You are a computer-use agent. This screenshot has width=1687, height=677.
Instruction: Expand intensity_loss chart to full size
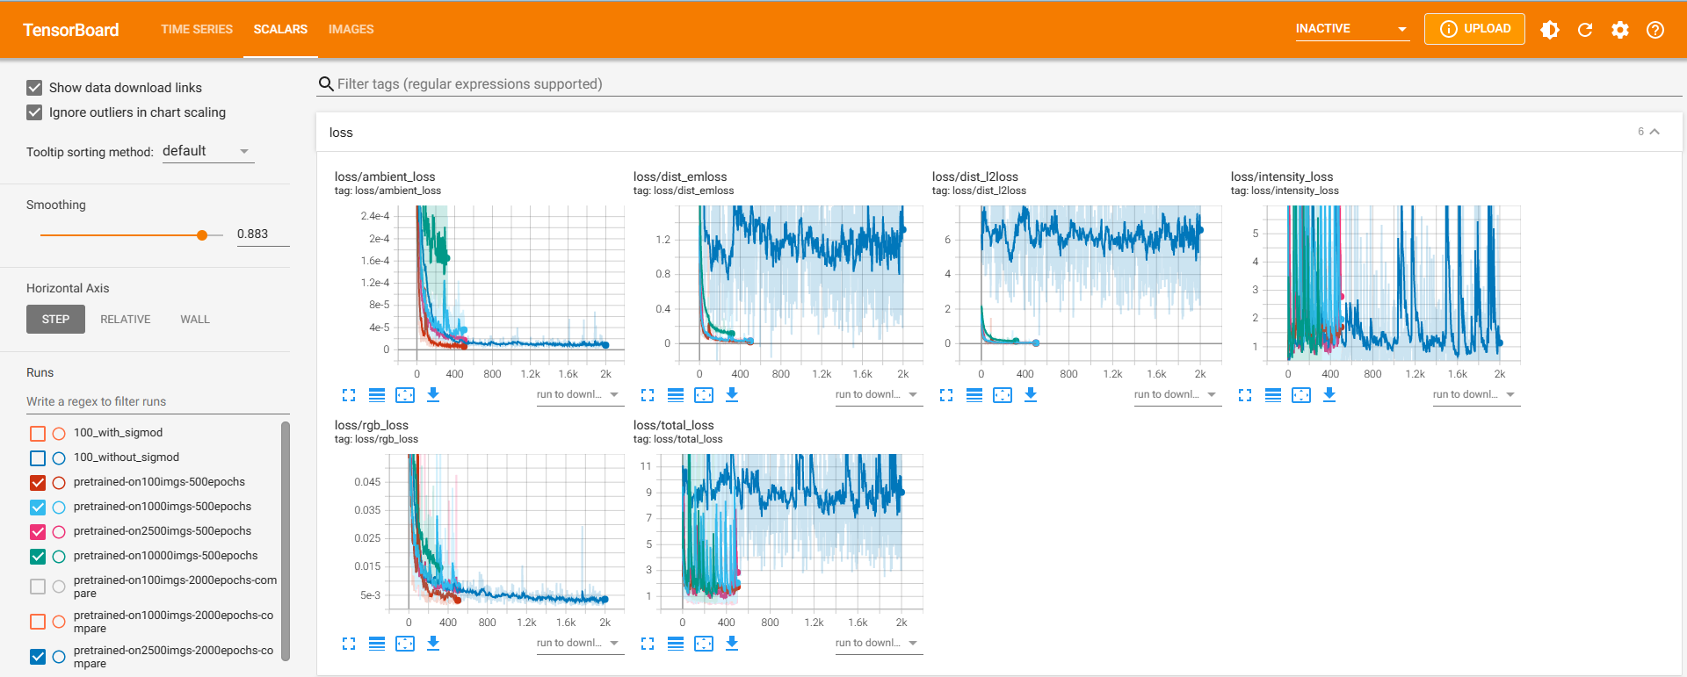point(1245,395)
